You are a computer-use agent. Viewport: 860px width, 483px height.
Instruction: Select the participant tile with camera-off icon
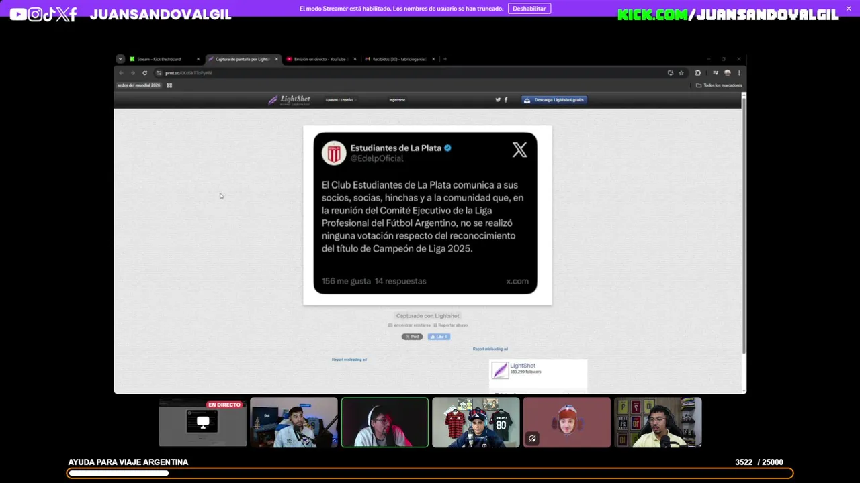tap(567, 423)
